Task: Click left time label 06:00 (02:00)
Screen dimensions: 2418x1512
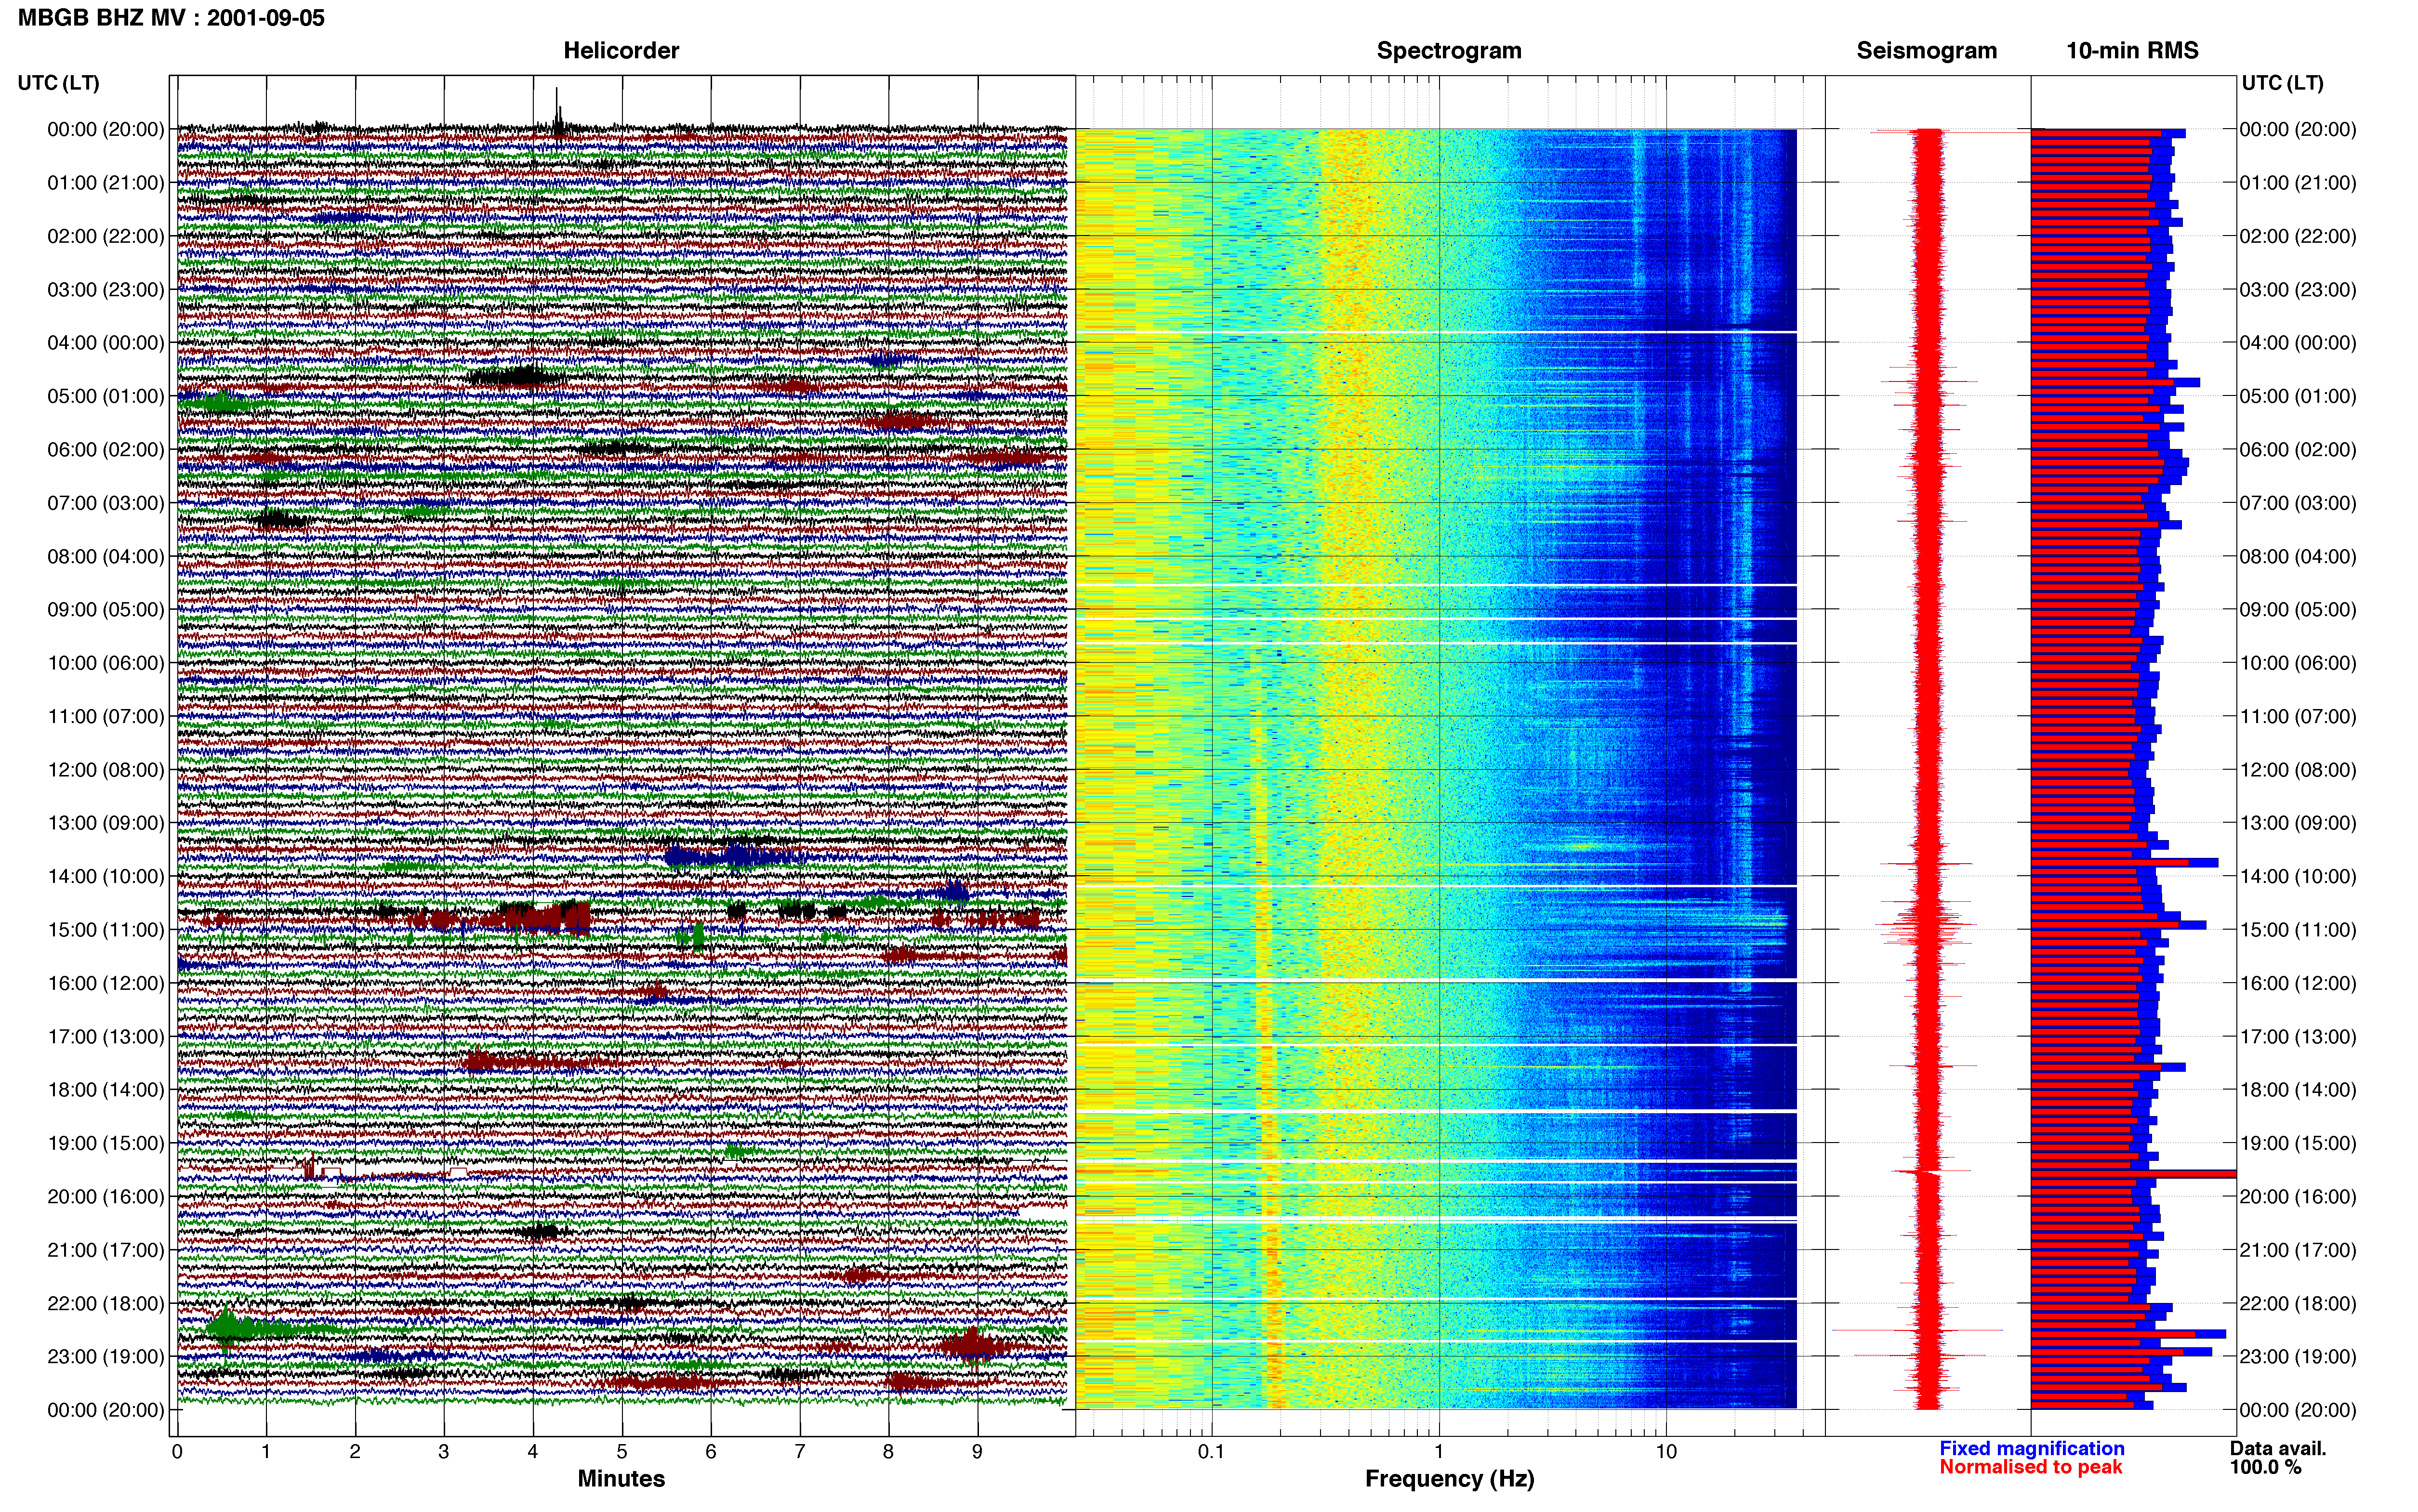Action: 106,450
